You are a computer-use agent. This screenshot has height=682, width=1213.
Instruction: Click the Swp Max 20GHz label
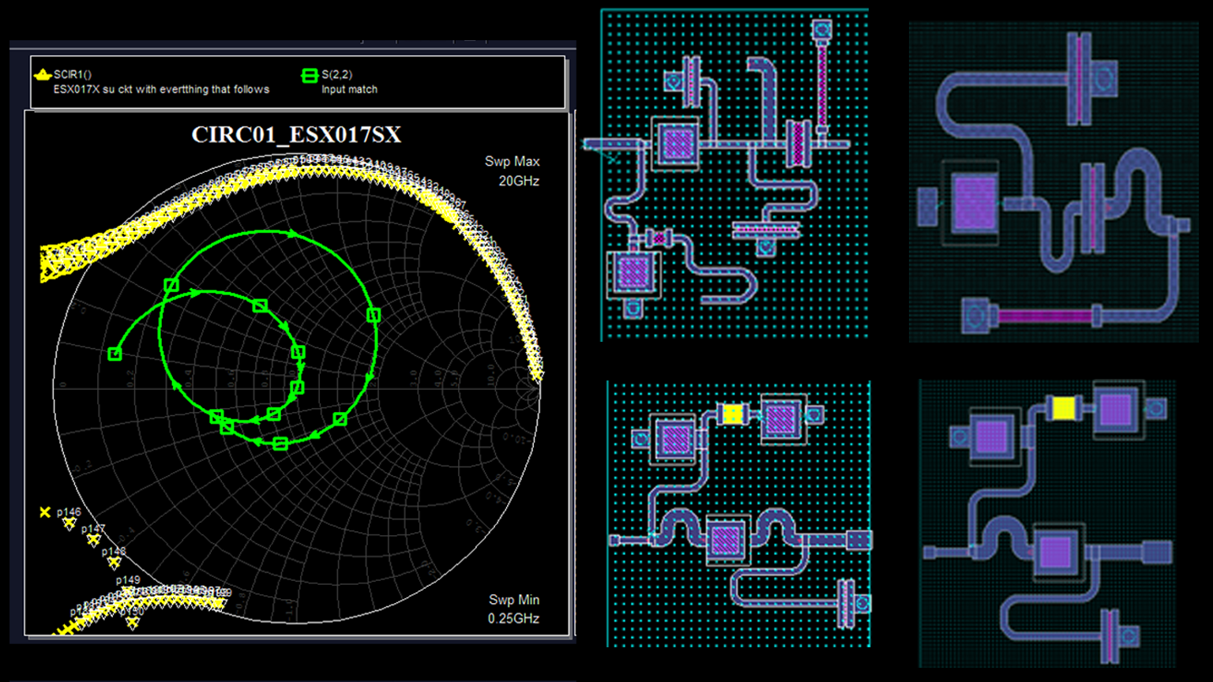tap(513, 170)
